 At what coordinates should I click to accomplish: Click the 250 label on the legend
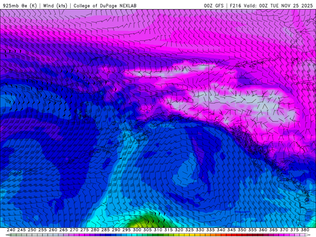coord(32,230)
